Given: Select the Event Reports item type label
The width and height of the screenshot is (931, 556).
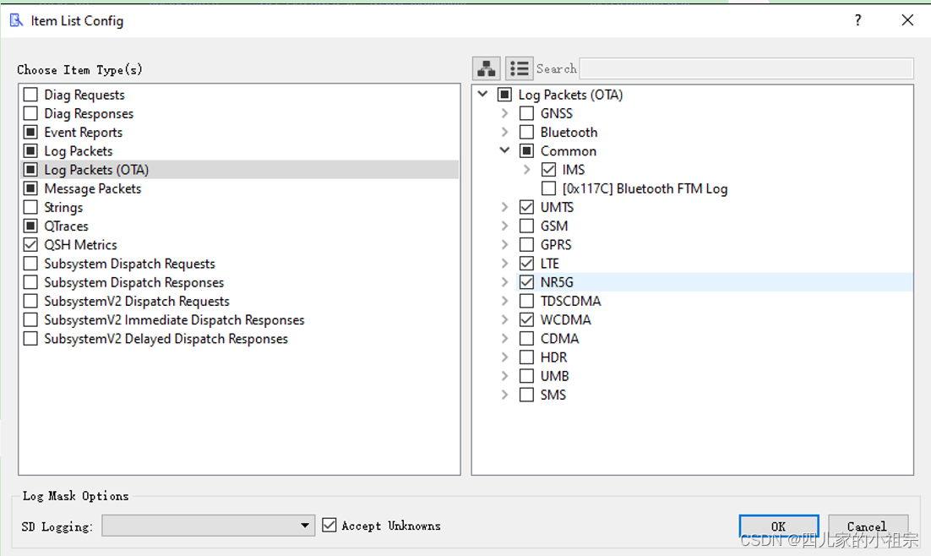Looking at the screenshot, I should tap(83, 132).
